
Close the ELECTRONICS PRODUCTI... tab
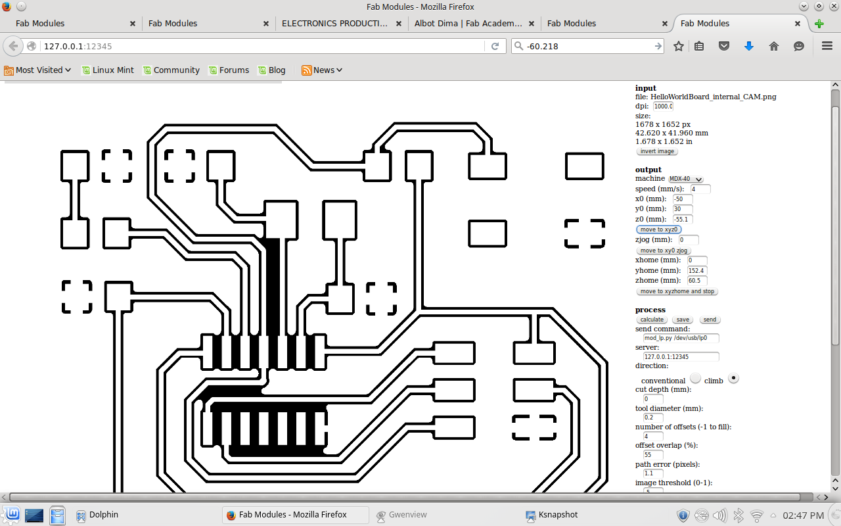click(399, 23)
